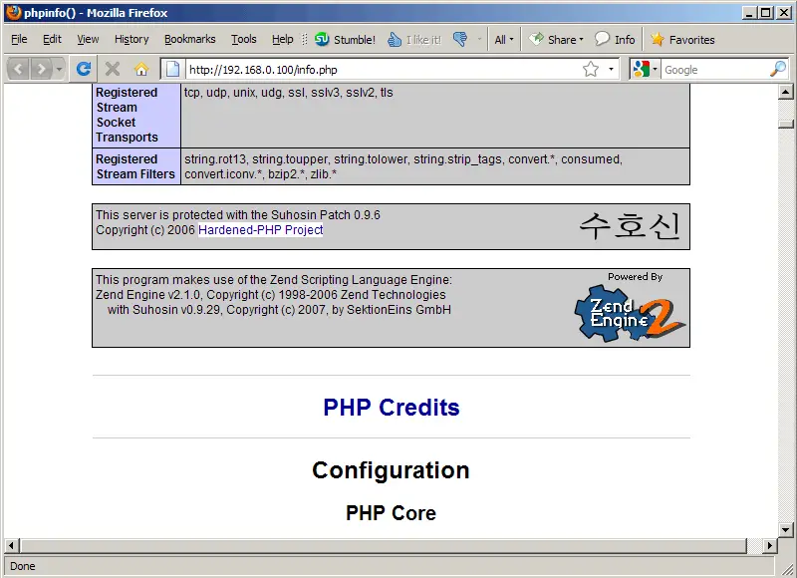Minimize the Firefox window
This screenshot has width=797, height=578.
coord(749,13)
